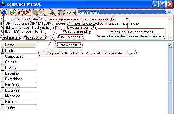Cancel changes with the undo arrow icon
This screenshot has height=114, width=174.
coord(42,12)
